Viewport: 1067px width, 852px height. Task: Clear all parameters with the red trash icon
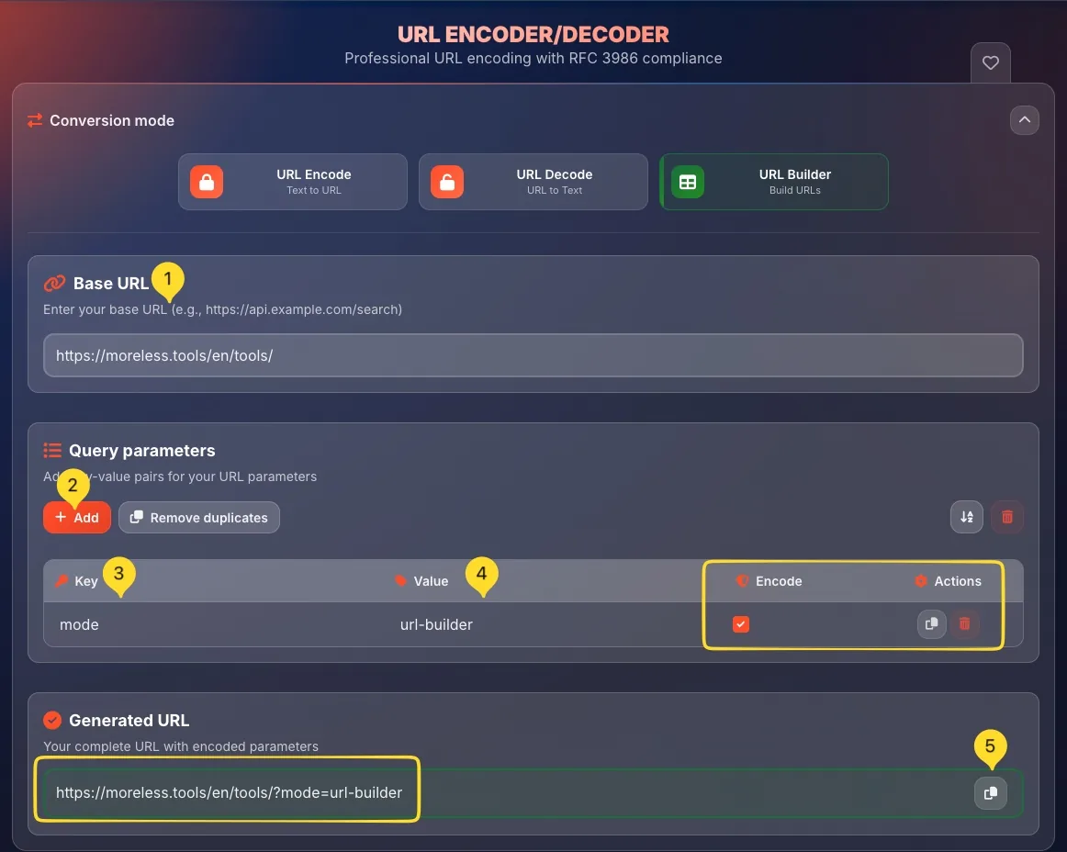click(x=1006, y=517)
